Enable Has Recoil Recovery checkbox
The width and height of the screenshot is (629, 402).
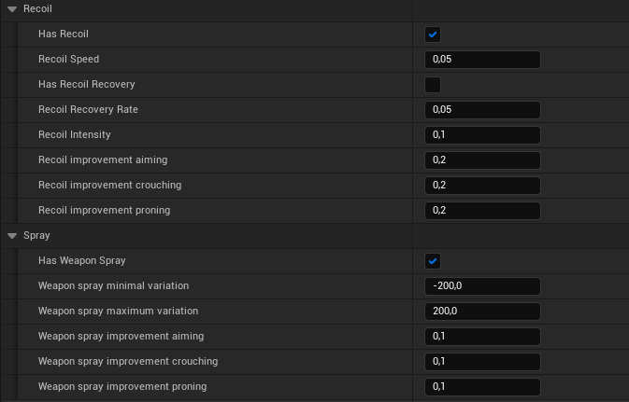433,85
